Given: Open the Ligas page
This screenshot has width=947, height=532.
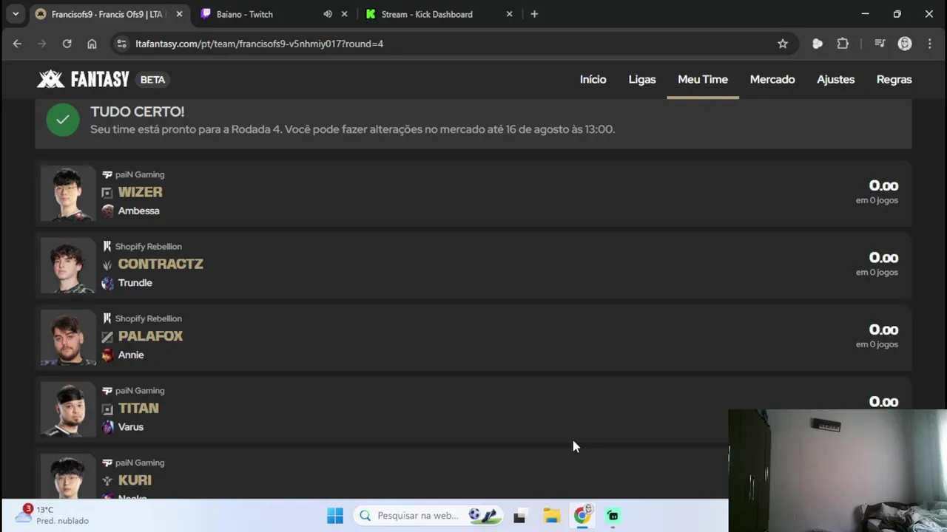Looking at the screenshot, I should [x=642, y=79].
